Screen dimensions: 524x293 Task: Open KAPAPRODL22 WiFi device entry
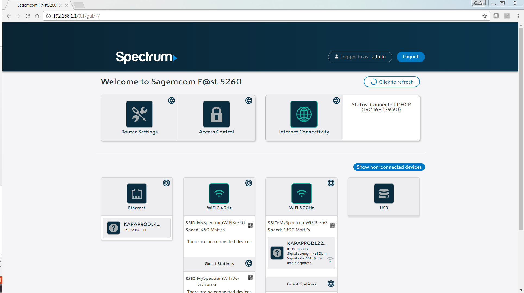click(302, 253)
